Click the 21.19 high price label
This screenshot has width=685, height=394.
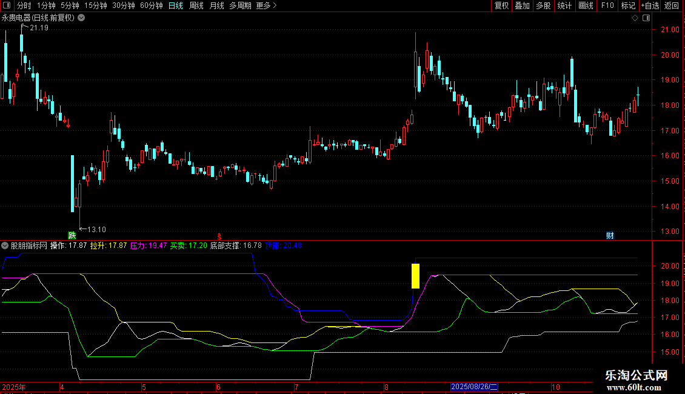click(39, 28)
